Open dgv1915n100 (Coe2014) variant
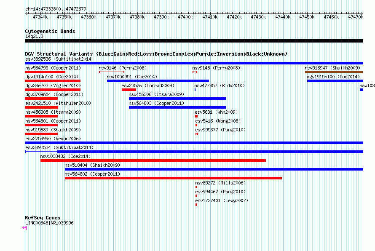 tap(333, 77)
